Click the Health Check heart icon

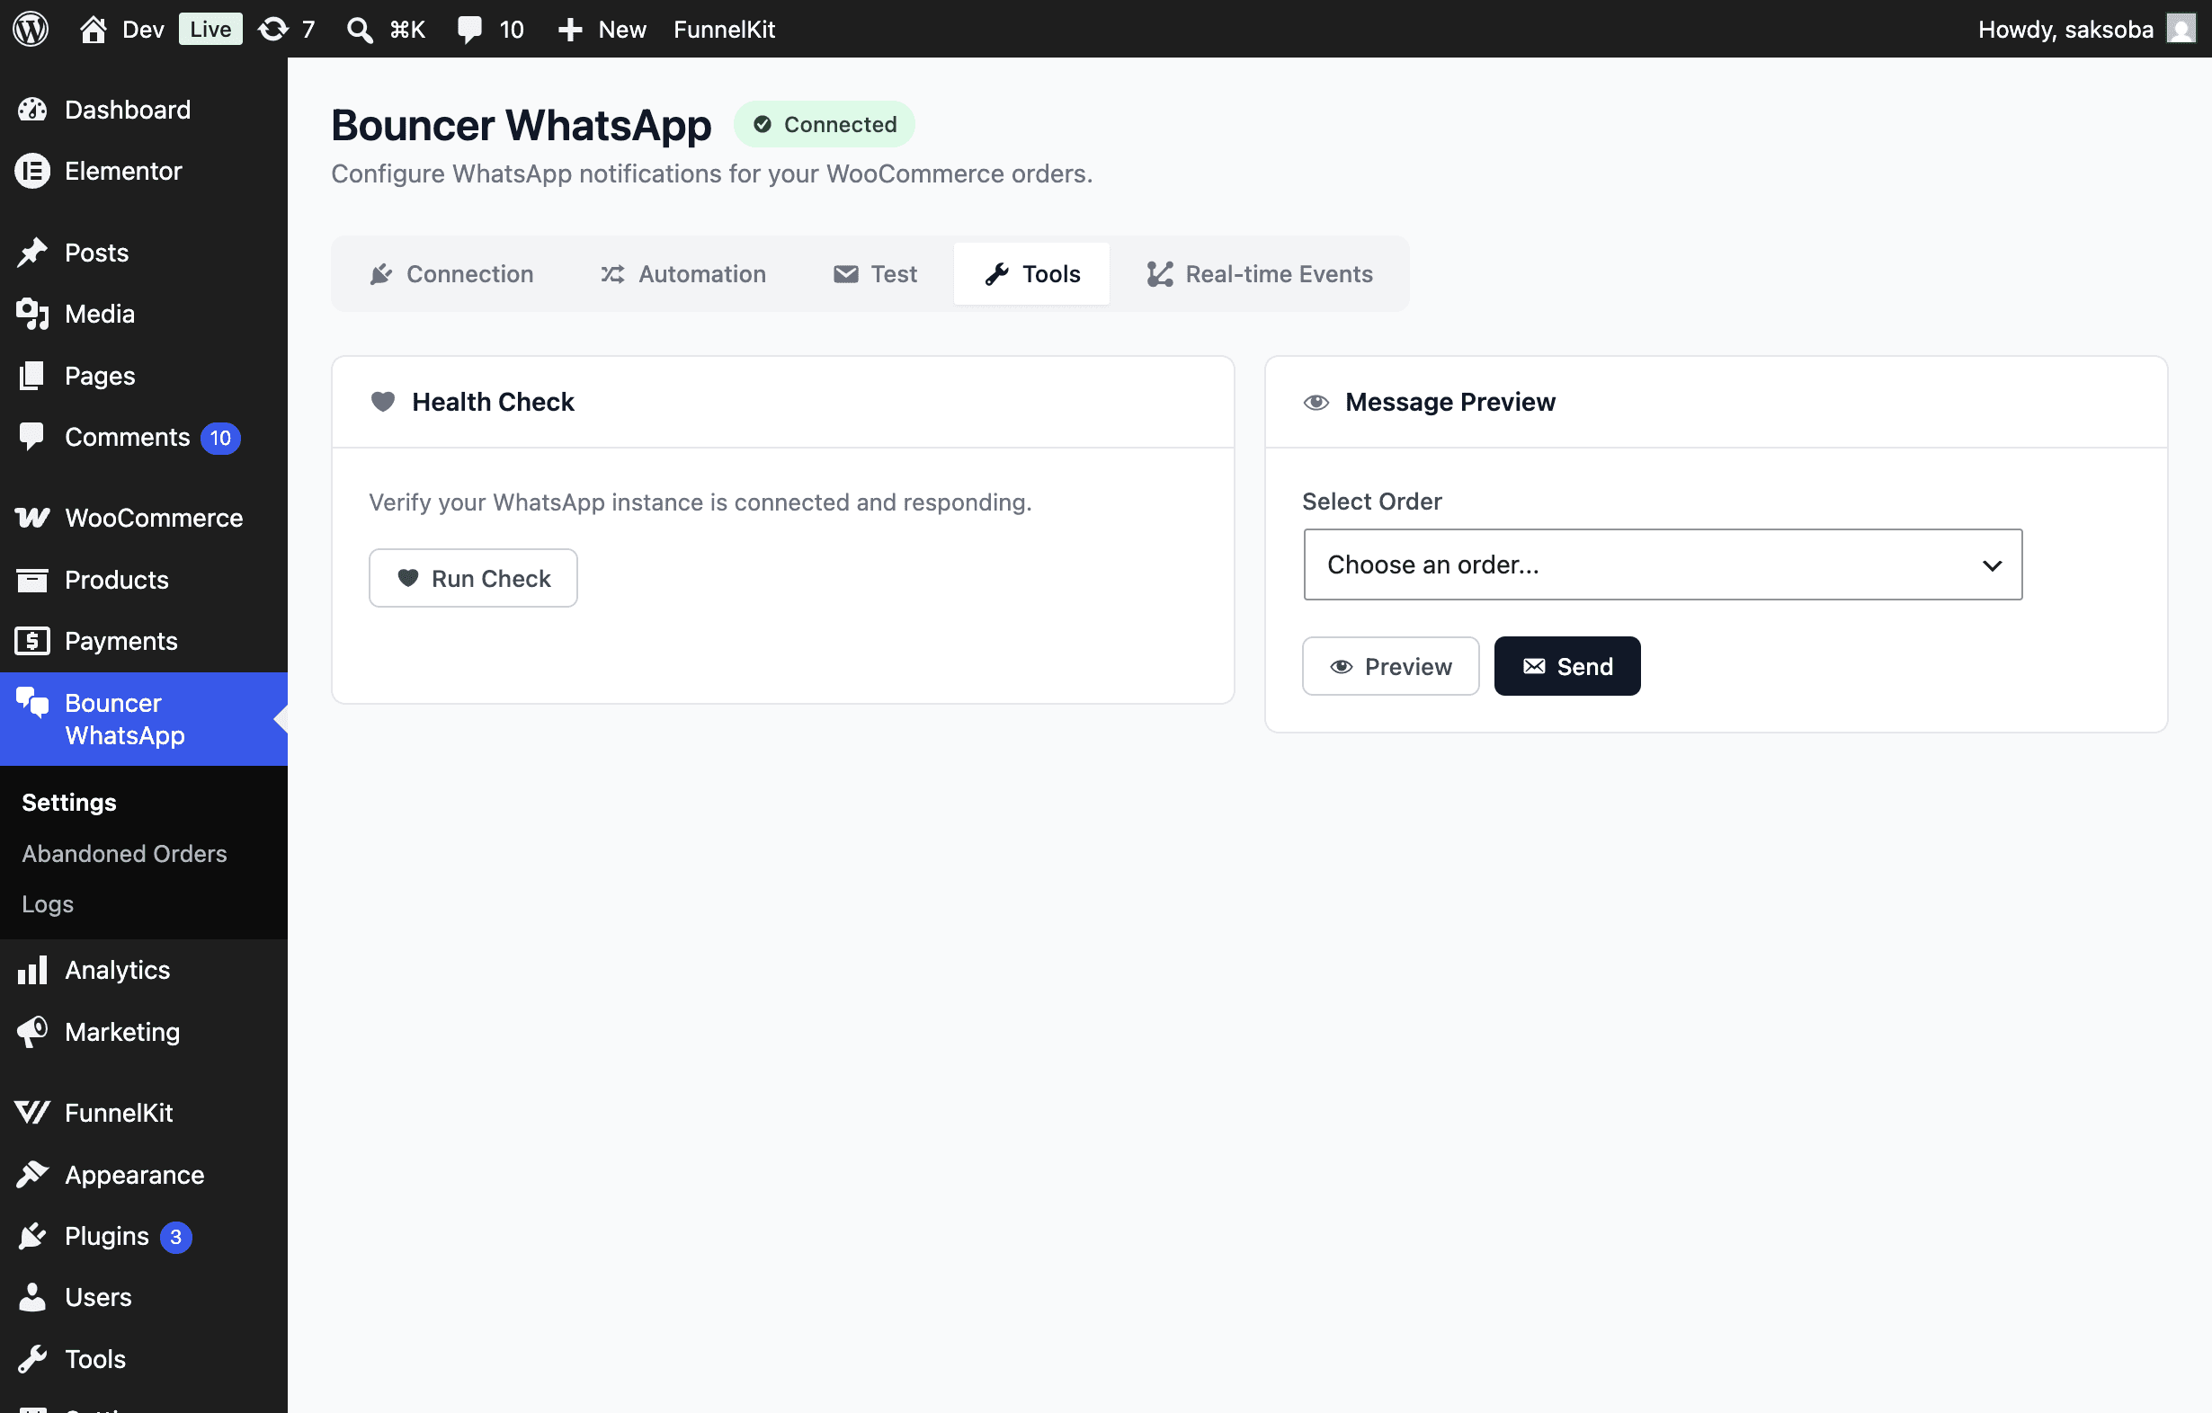(x=383, y=401)
